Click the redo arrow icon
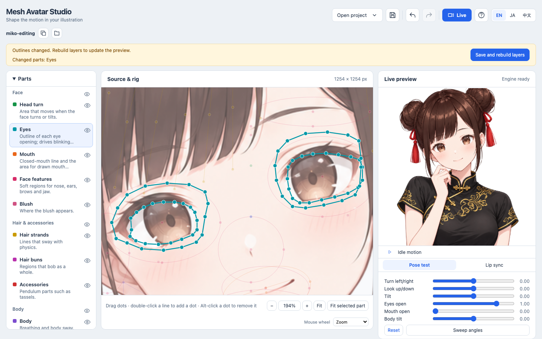This screenshot has height=339, width=542. point(429,15)
